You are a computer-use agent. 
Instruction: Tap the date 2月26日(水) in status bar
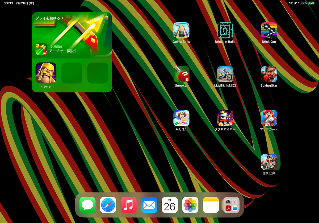25,3
